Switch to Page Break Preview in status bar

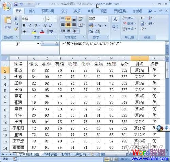point(116,159)
